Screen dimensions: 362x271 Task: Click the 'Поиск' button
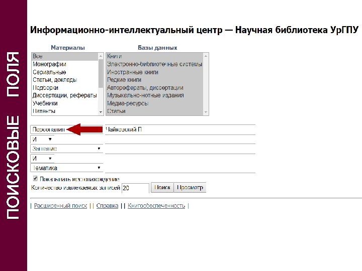pos(162,188)
